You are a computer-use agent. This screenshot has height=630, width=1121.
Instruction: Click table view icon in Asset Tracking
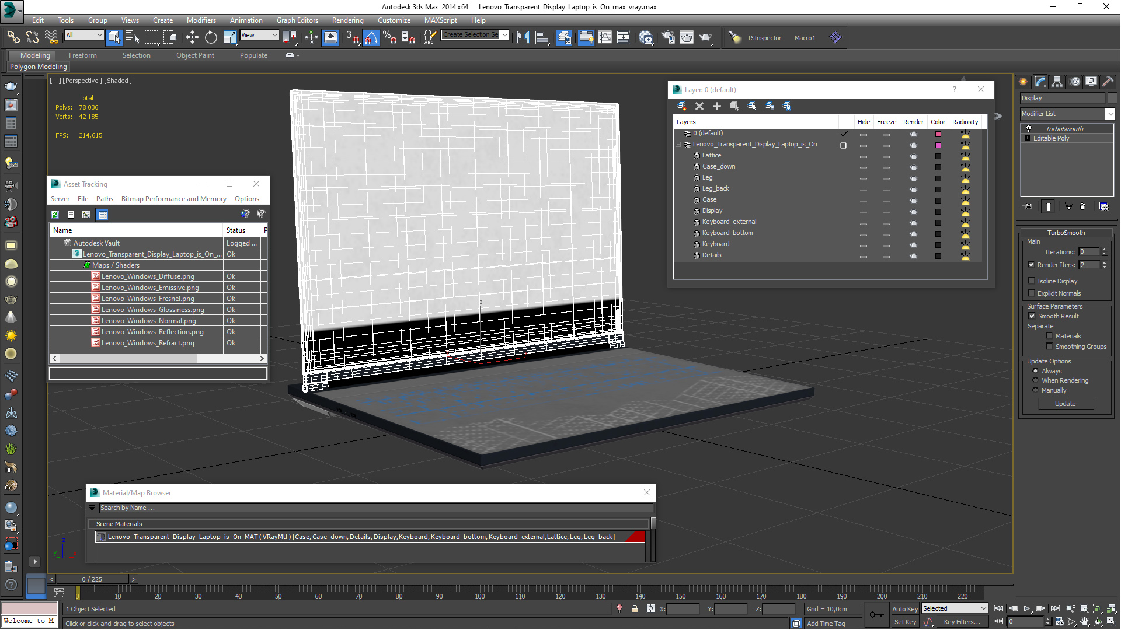[x=103, y=215]
